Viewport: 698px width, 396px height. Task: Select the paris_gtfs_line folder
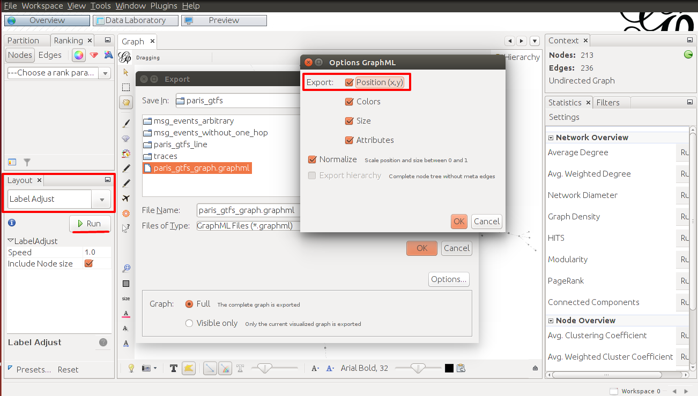pos(175,144)
